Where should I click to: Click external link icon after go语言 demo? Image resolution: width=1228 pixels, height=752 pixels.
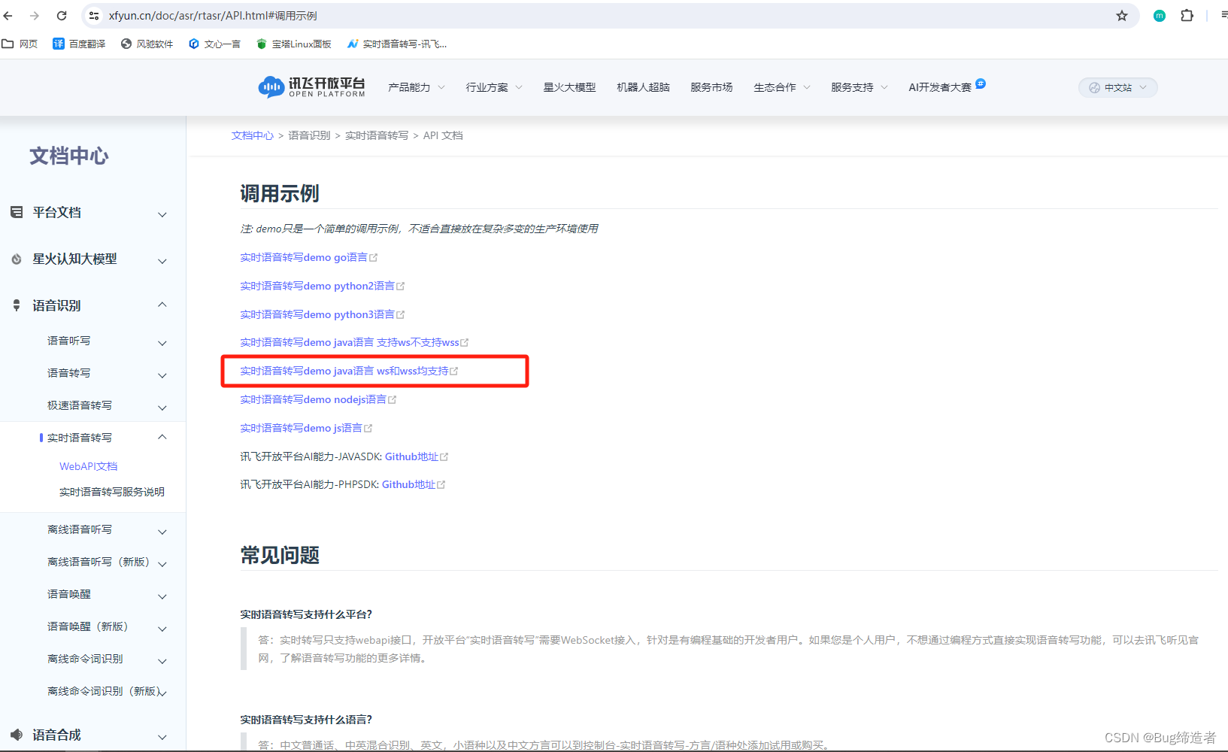pos(374,258)
